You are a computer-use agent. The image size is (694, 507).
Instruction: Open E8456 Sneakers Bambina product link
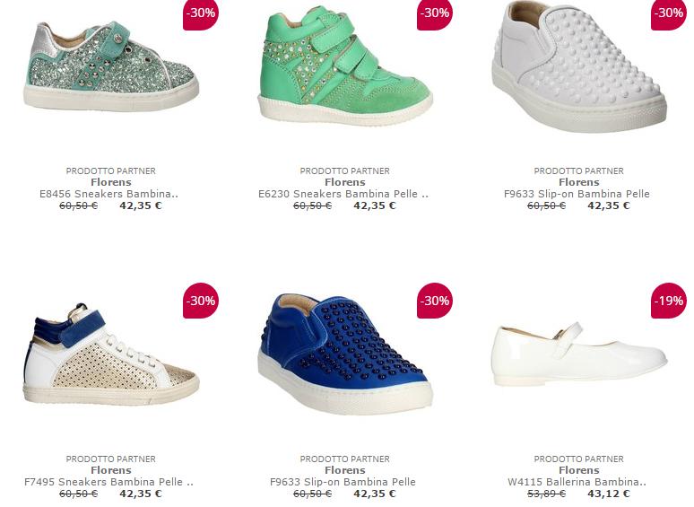click(108, 194)
